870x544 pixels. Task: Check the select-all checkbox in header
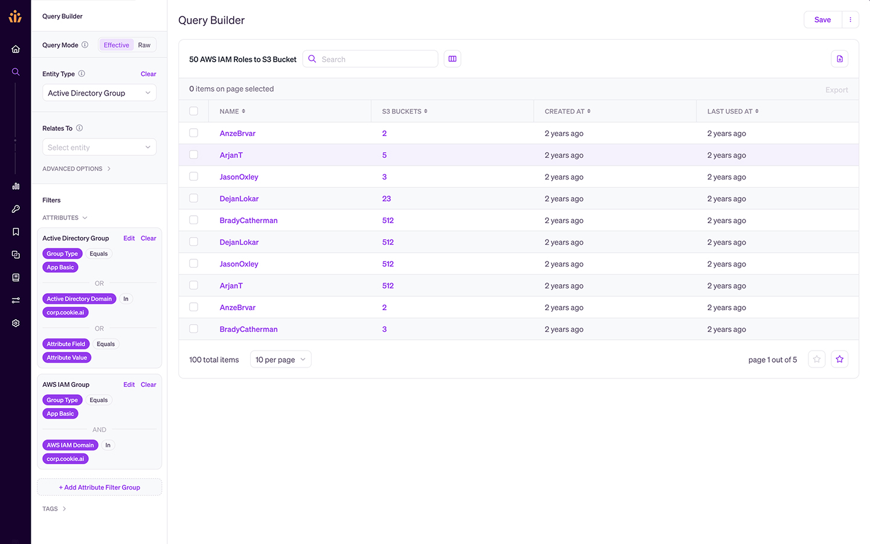pos(194,111)
